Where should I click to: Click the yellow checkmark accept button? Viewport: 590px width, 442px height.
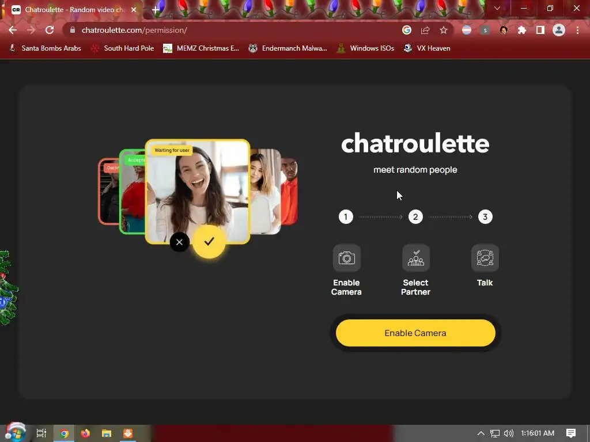[209, 242]
